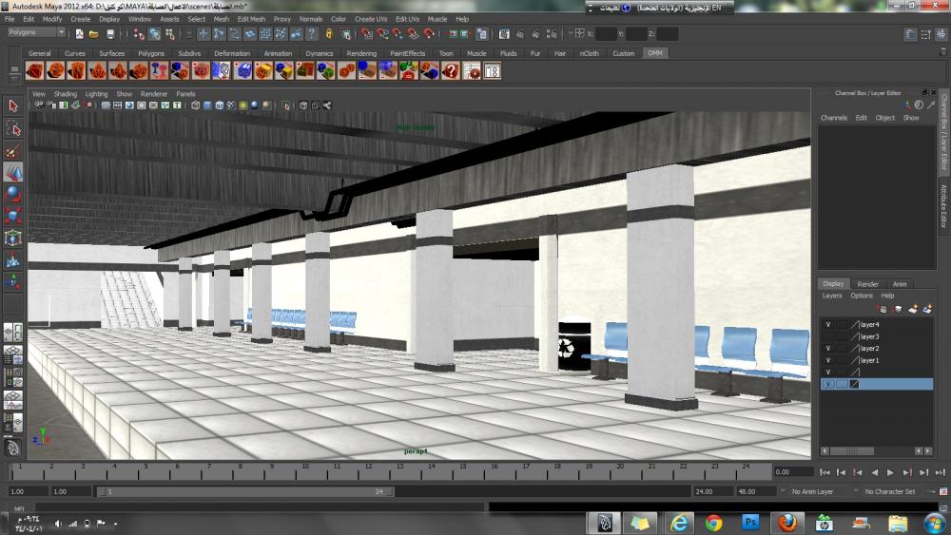Activate the Lasso Select tool
Image resolution: width=951 pixels, height=535 pixels.
point(12,128)
